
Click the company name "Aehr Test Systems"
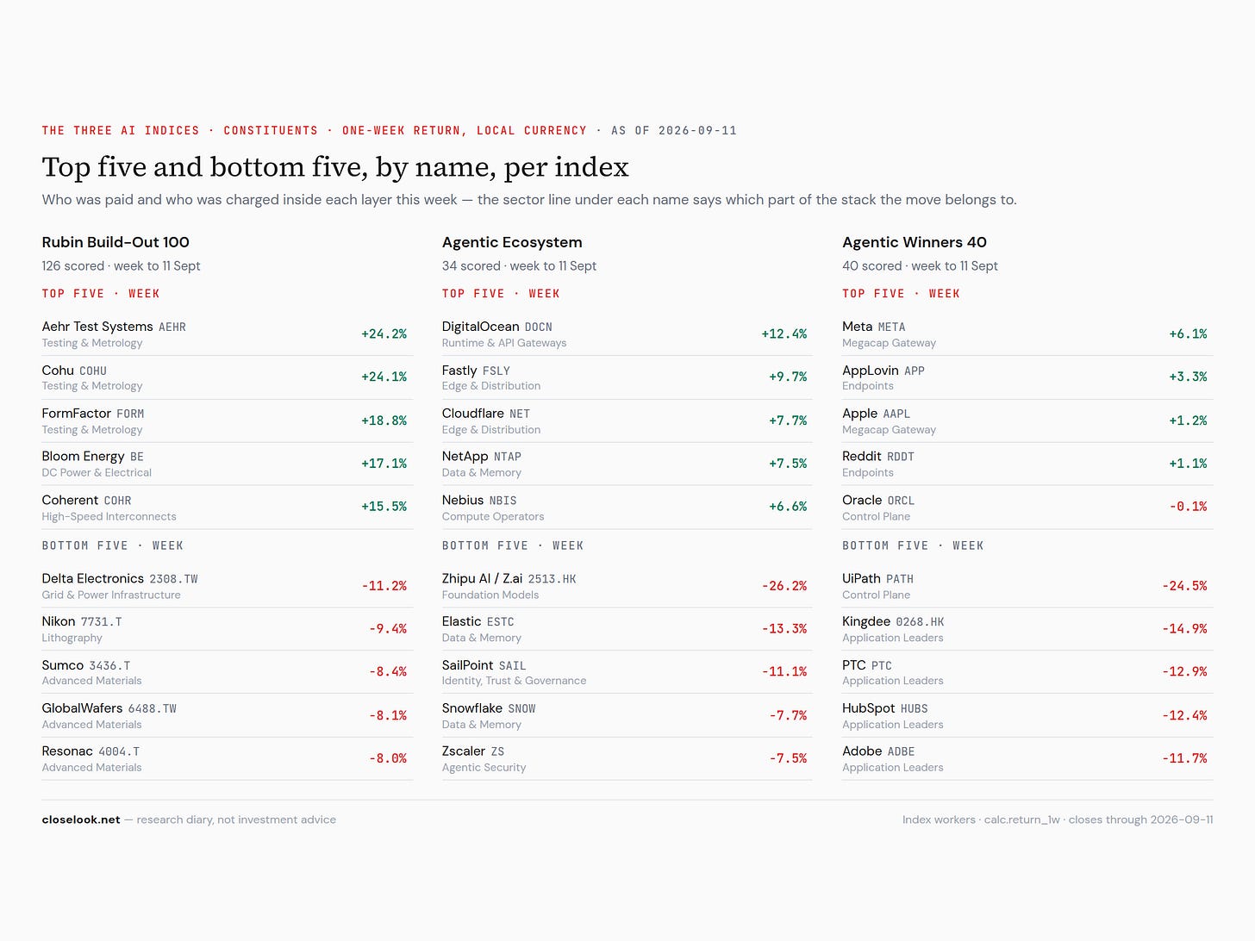click(97, 327)
